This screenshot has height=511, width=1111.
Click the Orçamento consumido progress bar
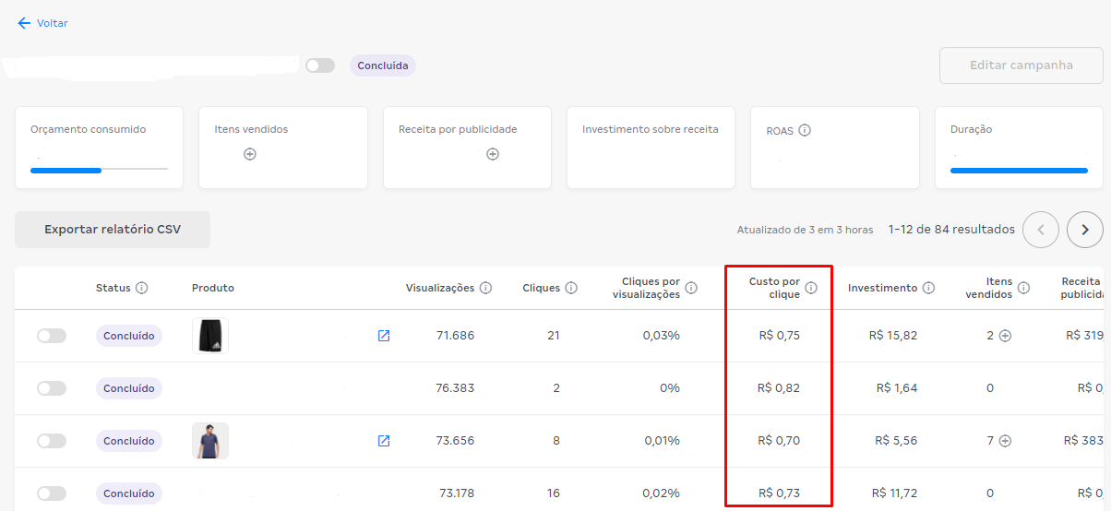(99, 170)
